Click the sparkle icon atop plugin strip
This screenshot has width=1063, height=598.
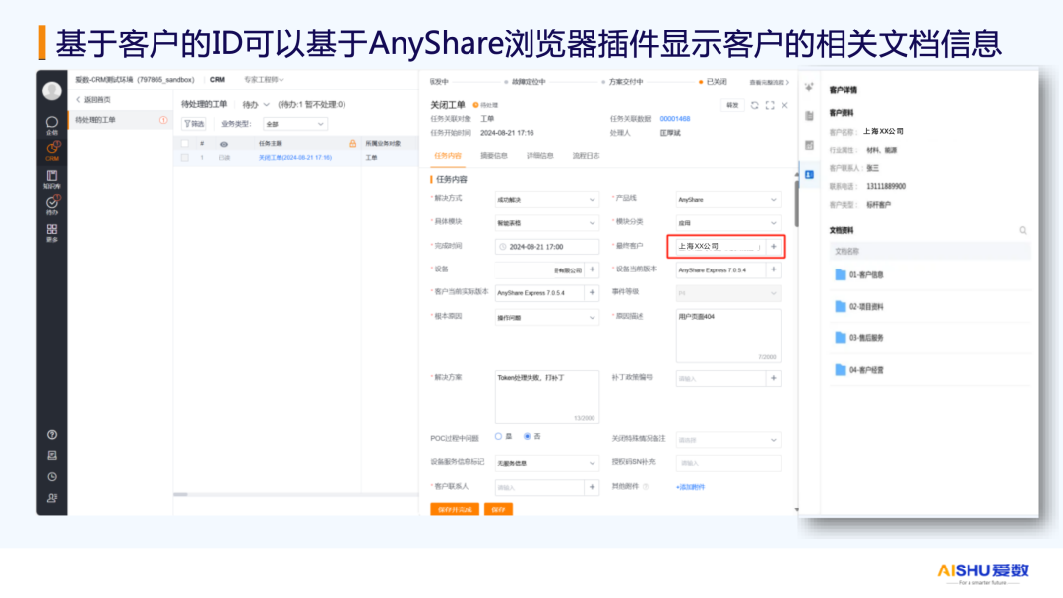(809, 88)
